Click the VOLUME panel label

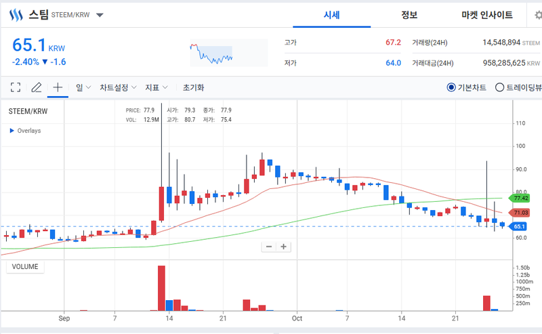[x=25, y=266]
